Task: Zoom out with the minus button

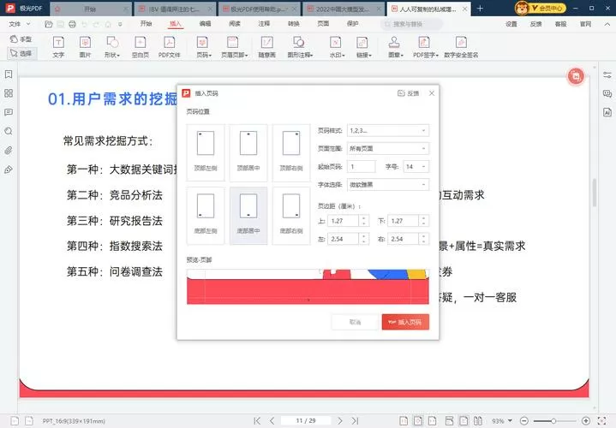Action: tap(523, 421)
